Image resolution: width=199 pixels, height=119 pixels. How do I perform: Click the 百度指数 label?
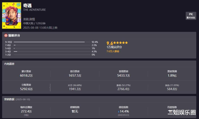coord(172,107)
